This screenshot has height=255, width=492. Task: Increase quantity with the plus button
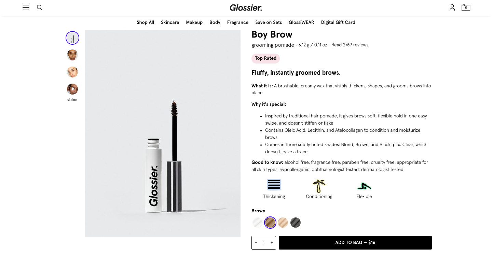(x=272, y=243)
